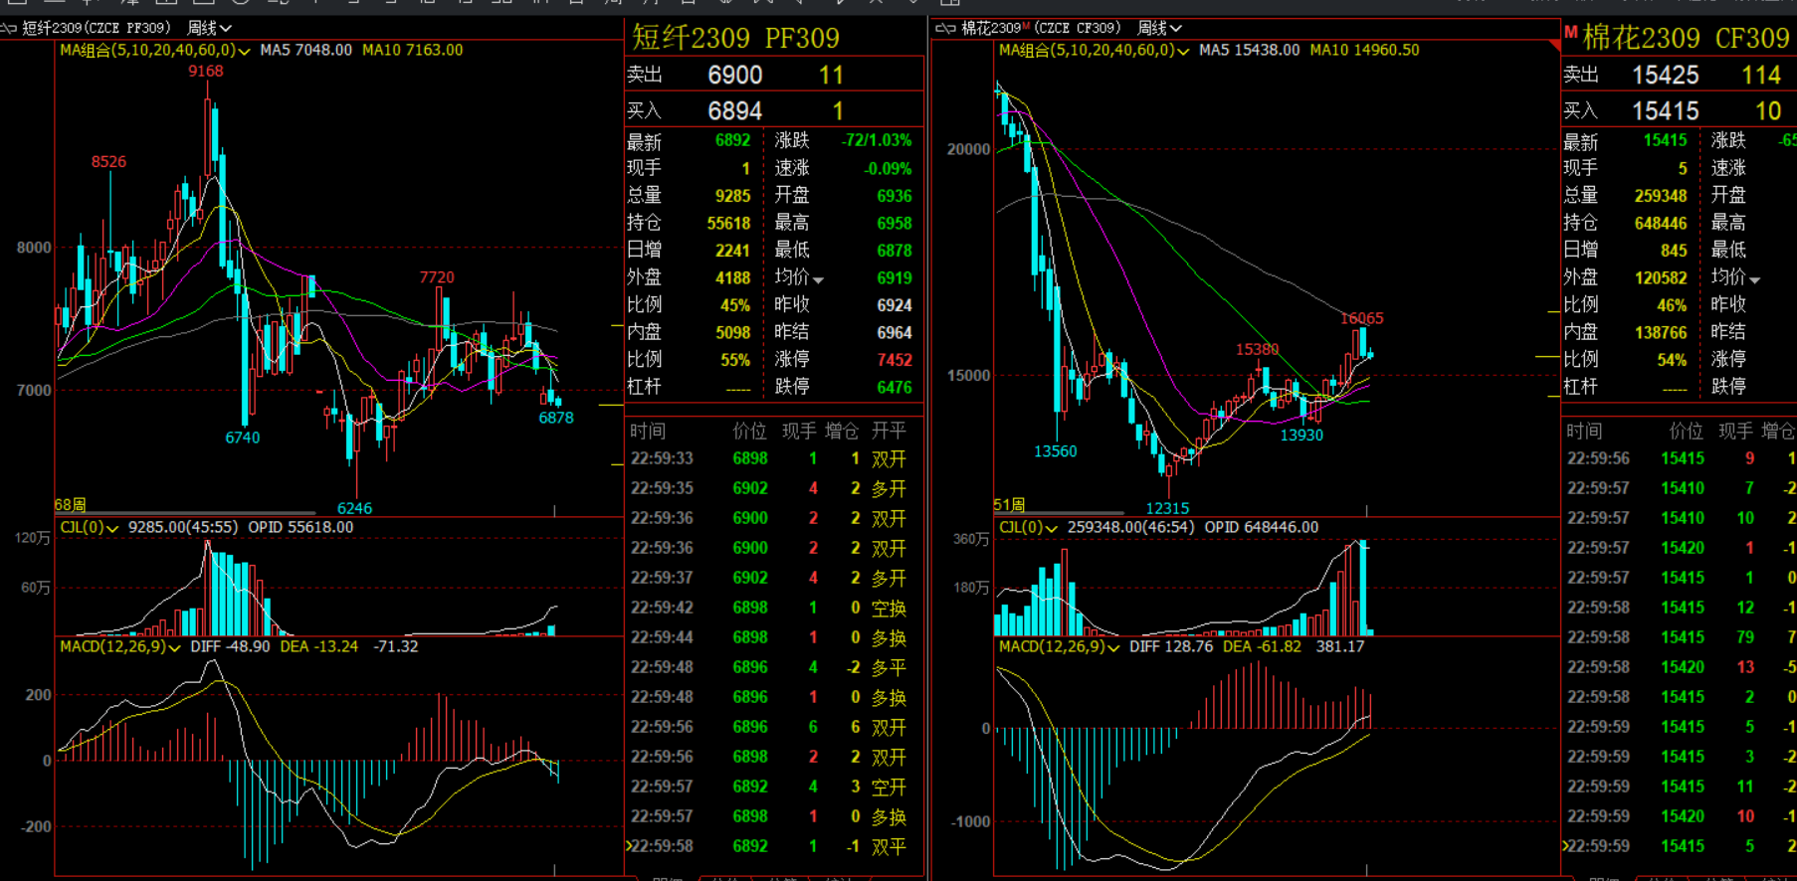Open the 周线 period dropdown on 棉花2309 chart

[1159, 29]
